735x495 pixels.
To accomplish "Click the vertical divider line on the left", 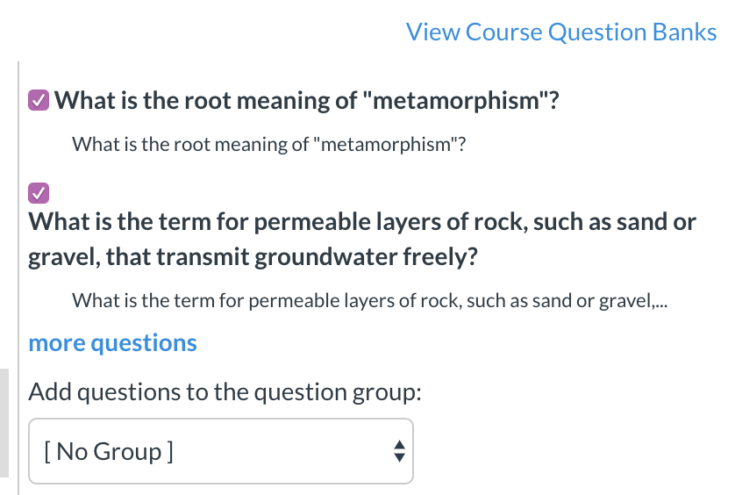I will point(18,263).
